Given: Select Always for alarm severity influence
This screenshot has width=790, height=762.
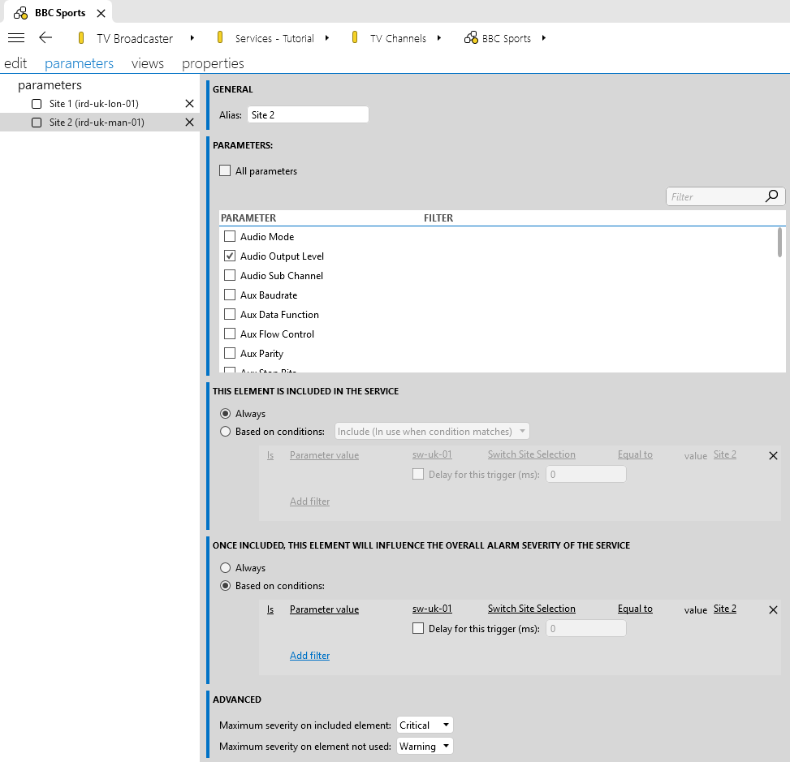Looking at the screenshot, I should pos(225,567).
